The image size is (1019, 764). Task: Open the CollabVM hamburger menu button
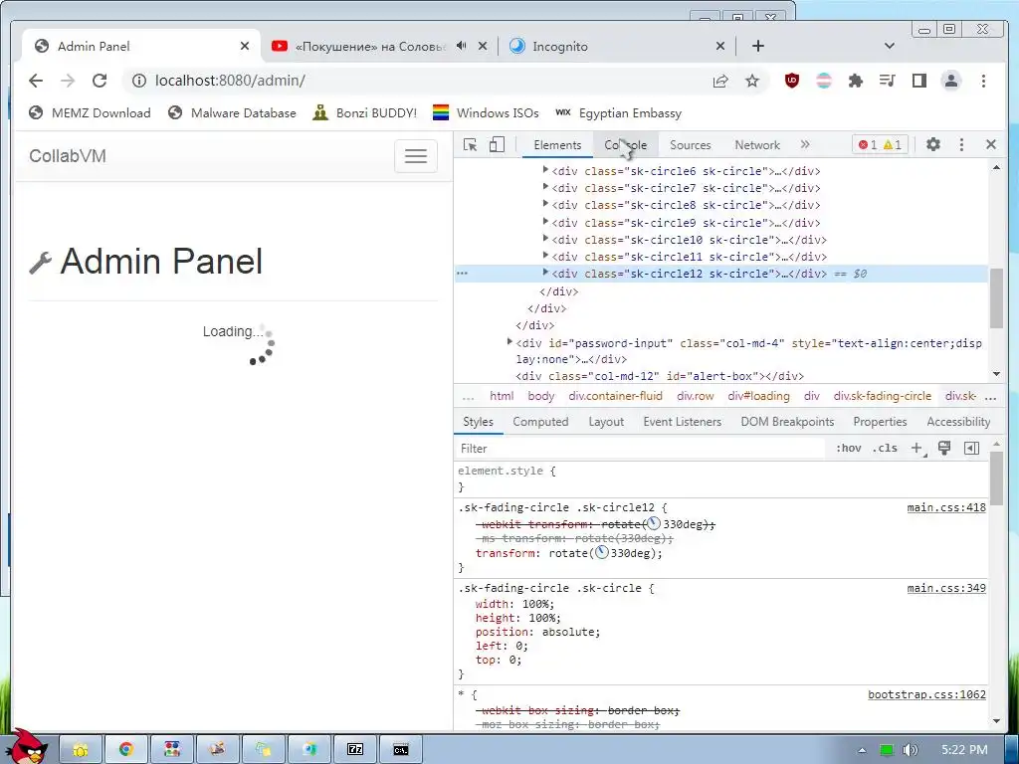(416, 156)
